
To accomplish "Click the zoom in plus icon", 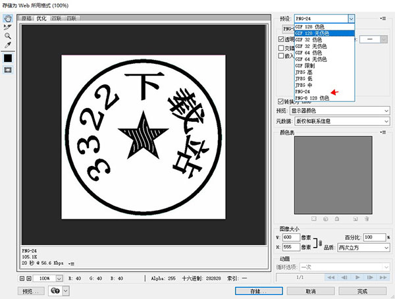I will pyautogui.click(x=29, y=279).
